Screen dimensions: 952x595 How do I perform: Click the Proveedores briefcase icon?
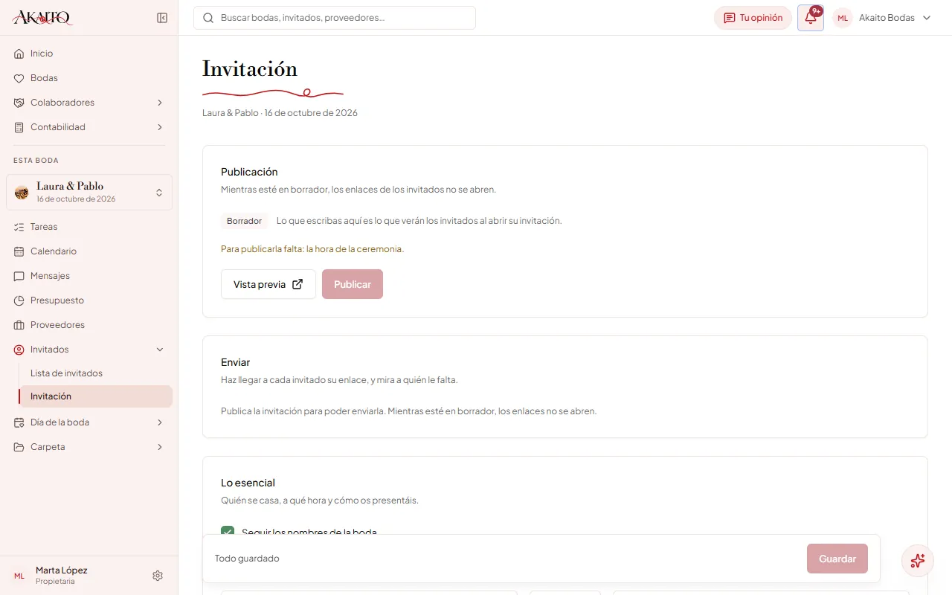click(19, 325)
